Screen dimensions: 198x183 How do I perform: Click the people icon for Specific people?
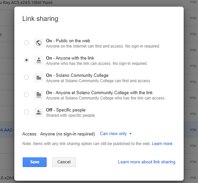tap(39, 112)
